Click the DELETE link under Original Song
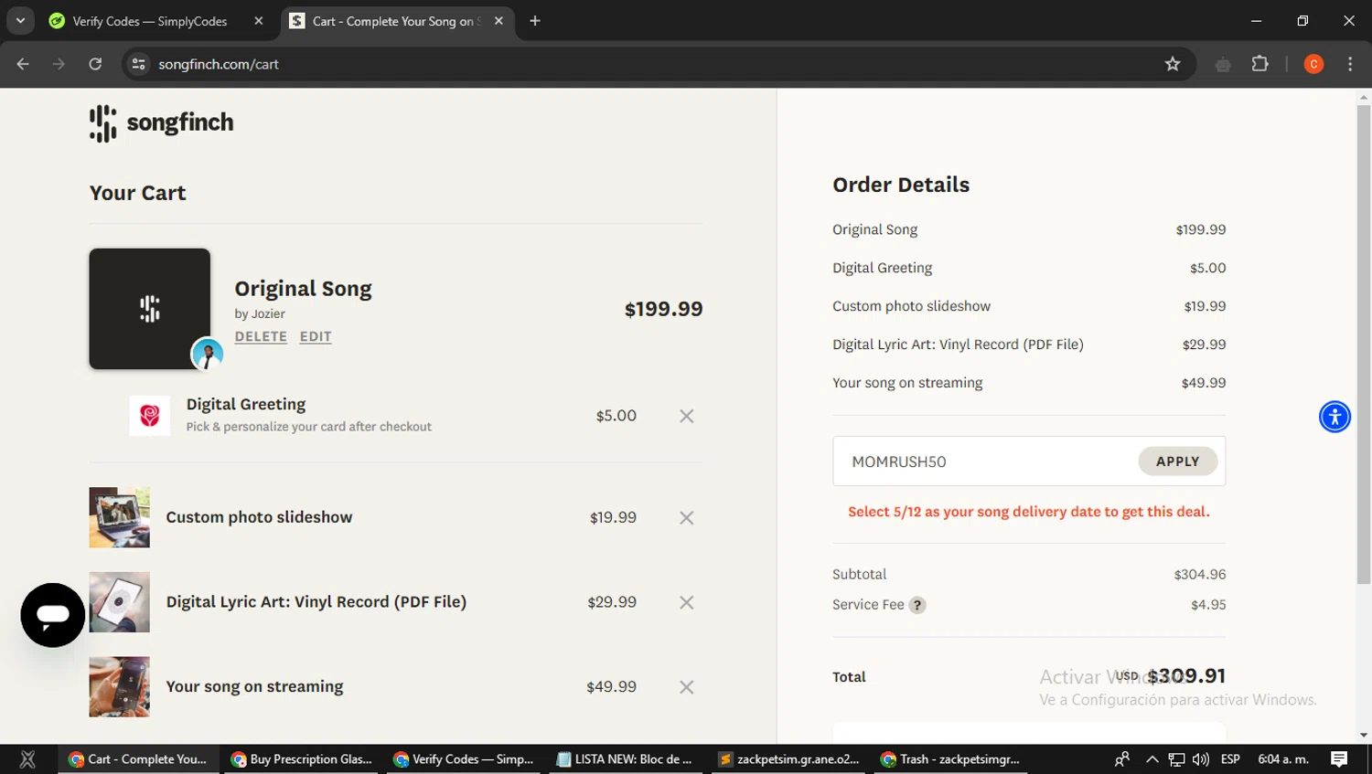This screenshot has height=774, width=1372. click(x=261, y=336)
